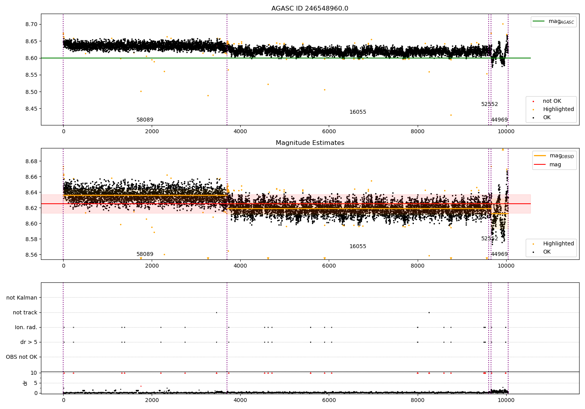
Task: Click x-tick 4000 under the middle plot
Action: [x=240, y=266]
